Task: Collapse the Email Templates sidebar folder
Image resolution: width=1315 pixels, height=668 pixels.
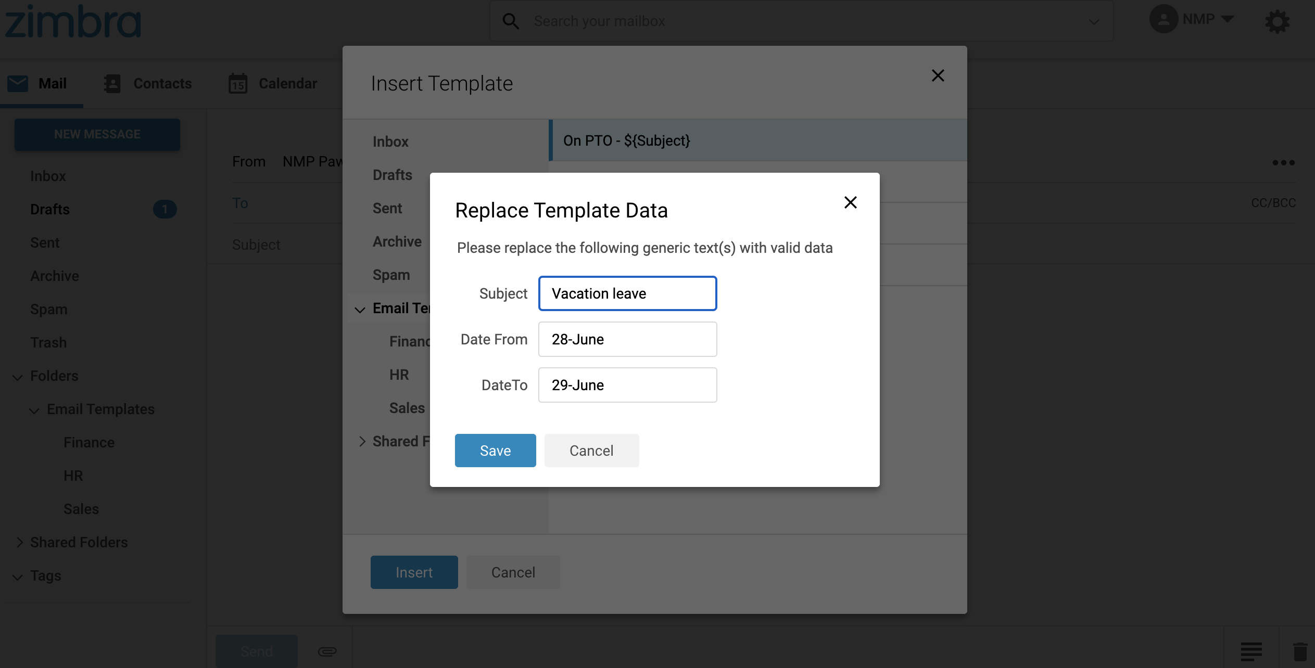Action: 34,410
